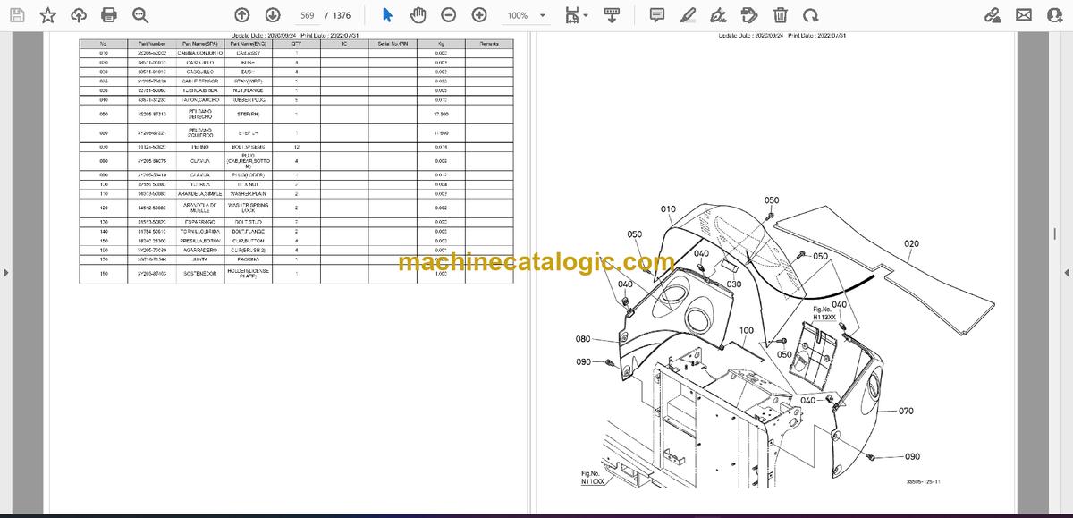The height and width of the screenshot is (518, 1073).
Task: Expand the left navigation pane arrow
Action: tap(6, 272)
